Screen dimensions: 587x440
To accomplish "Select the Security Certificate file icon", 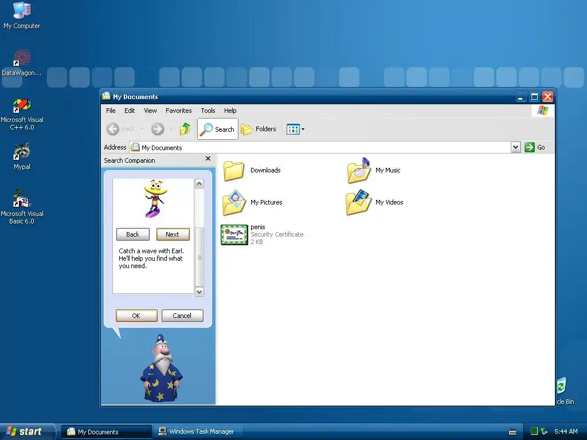I will coord(234,234).
